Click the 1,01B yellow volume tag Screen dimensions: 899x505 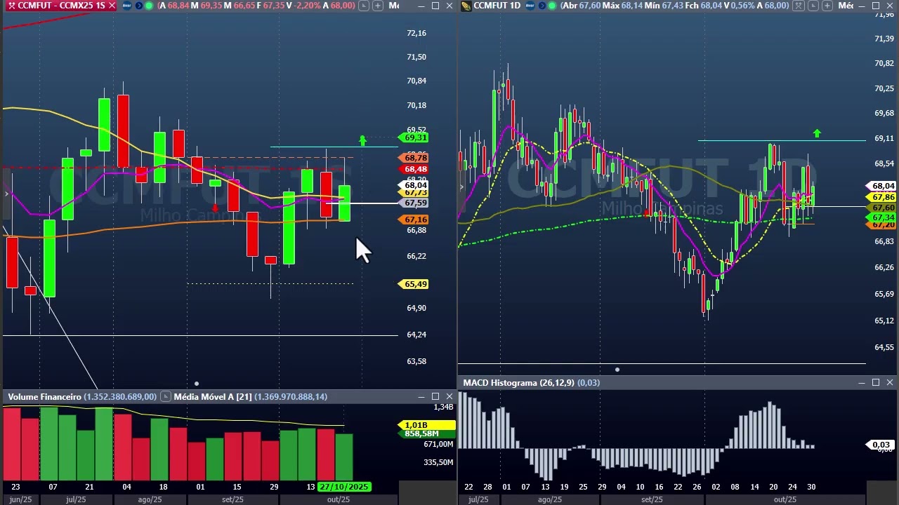426,425
